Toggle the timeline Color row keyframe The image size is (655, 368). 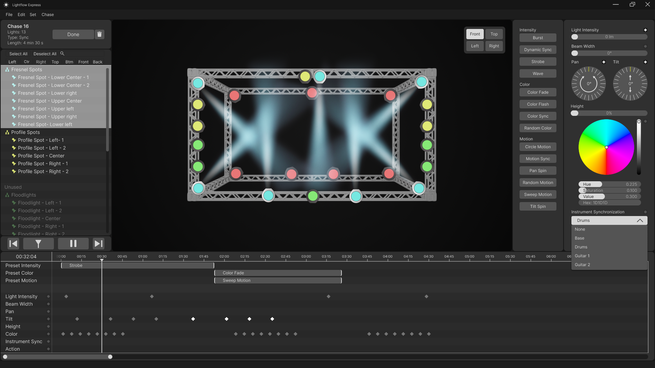tap(48, 334)
